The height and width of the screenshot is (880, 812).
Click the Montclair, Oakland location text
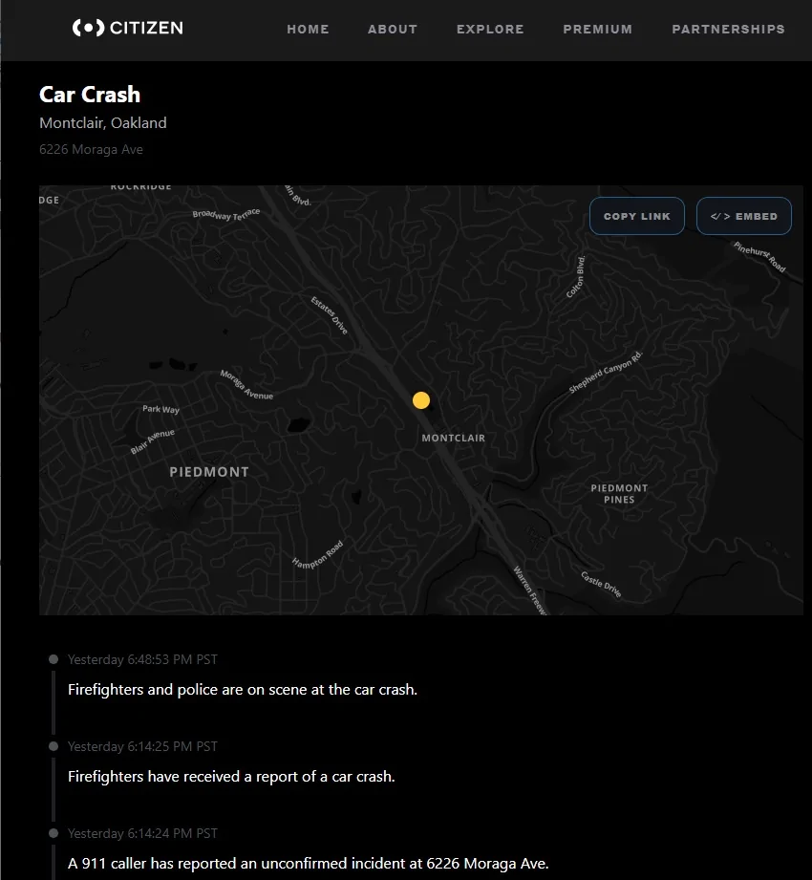tap(102, 123)
